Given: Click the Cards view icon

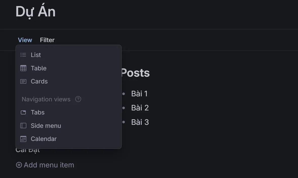Looking at the screenshot, I should pyautogui.click(x=23, y=81).
